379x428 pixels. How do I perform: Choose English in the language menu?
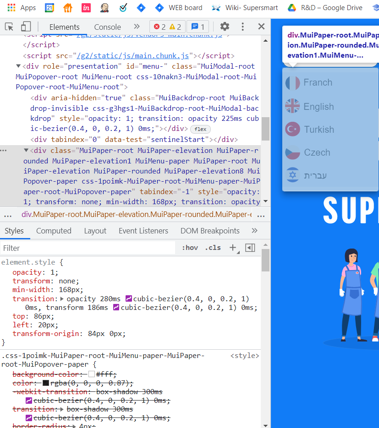[330, 106]
